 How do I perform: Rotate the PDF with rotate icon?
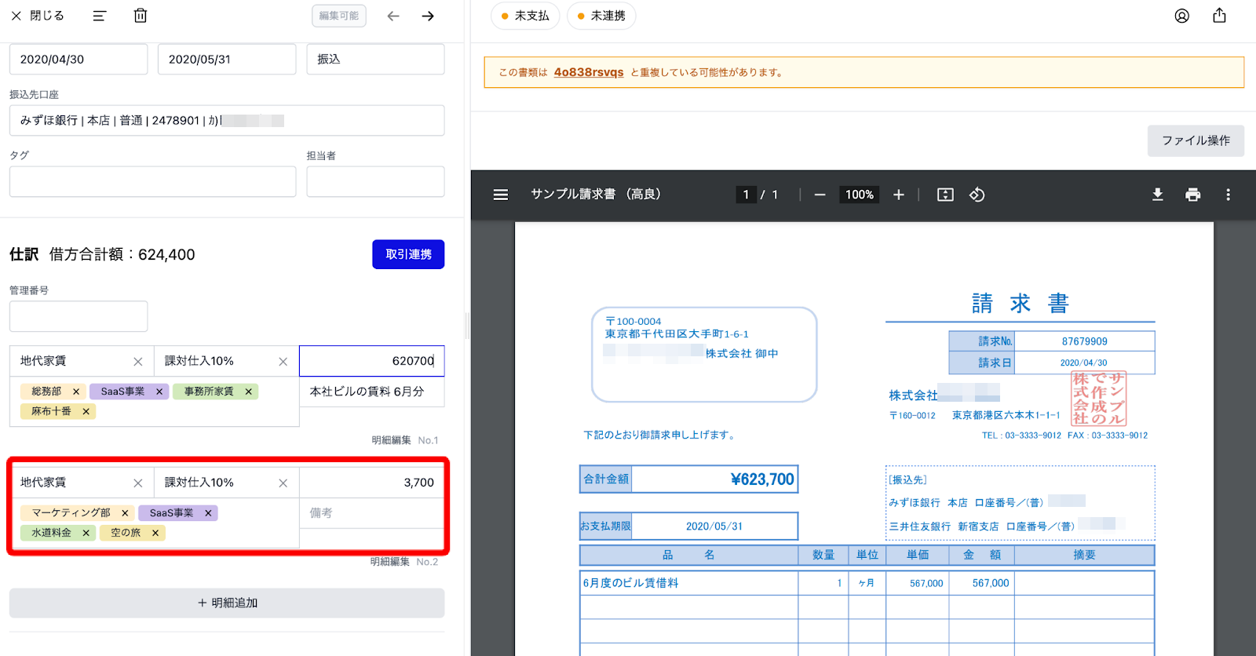click(977, 195)
